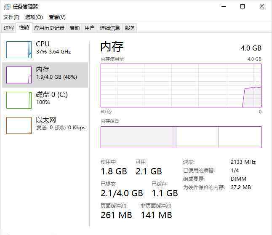Switch to the 启动 tab
The height and width of the screenshot is (235, 272).
point(75,28)
